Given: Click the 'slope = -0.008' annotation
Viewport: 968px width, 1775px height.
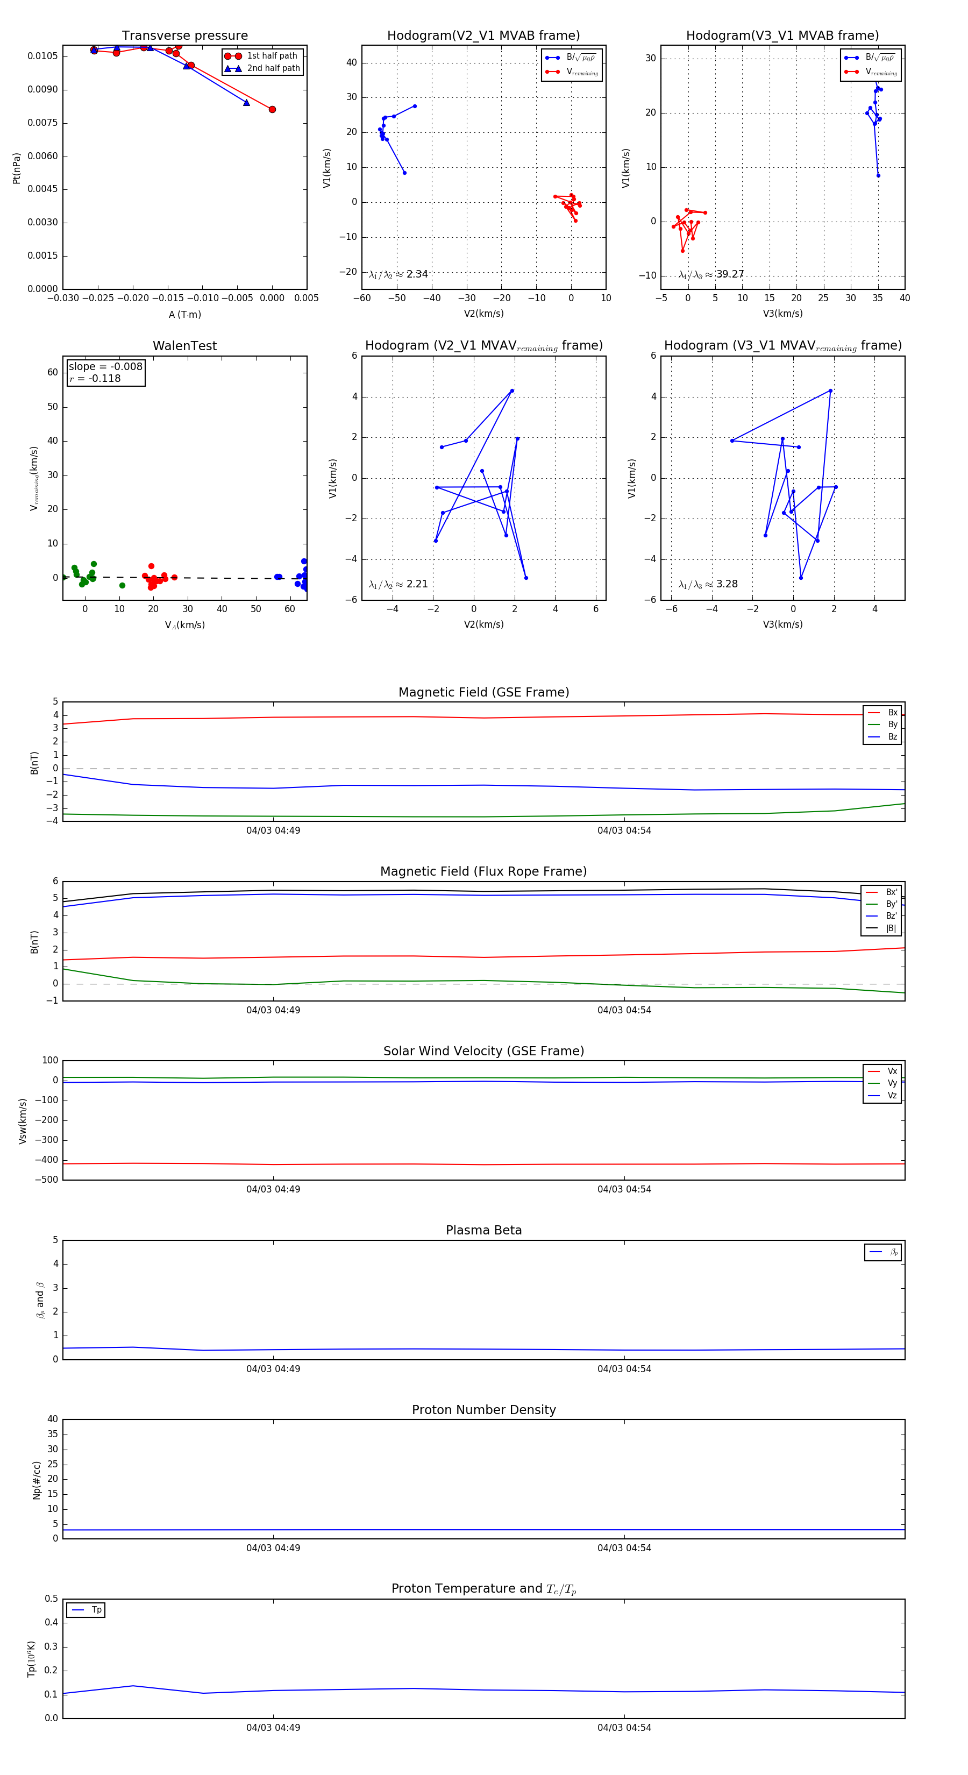Looking at the screenshot, I should [x=105, y=367].
